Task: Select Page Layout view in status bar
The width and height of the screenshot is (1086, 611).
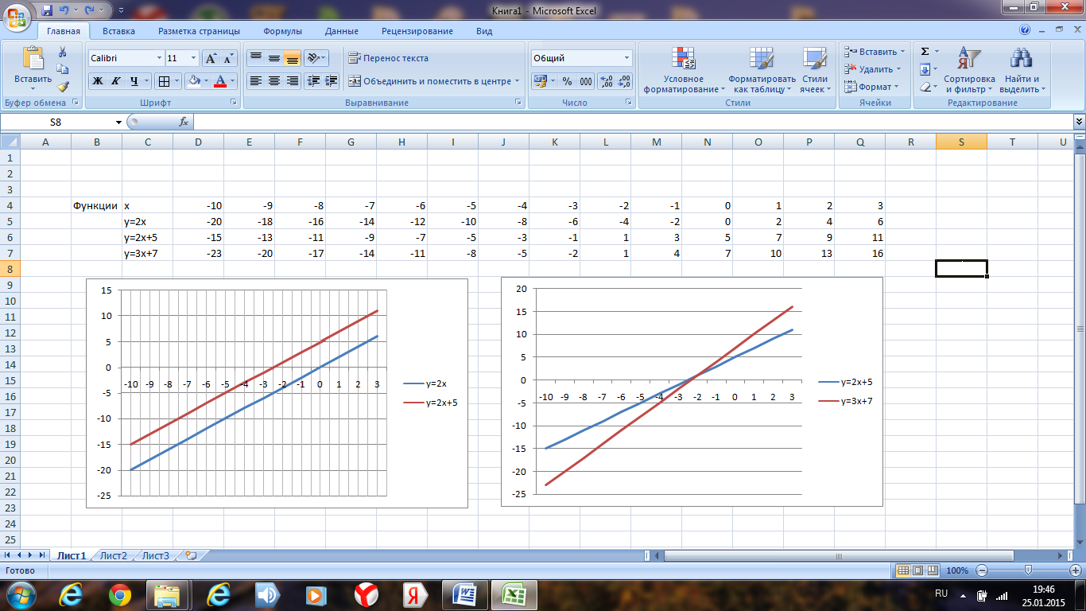Action: coord(918,570)
